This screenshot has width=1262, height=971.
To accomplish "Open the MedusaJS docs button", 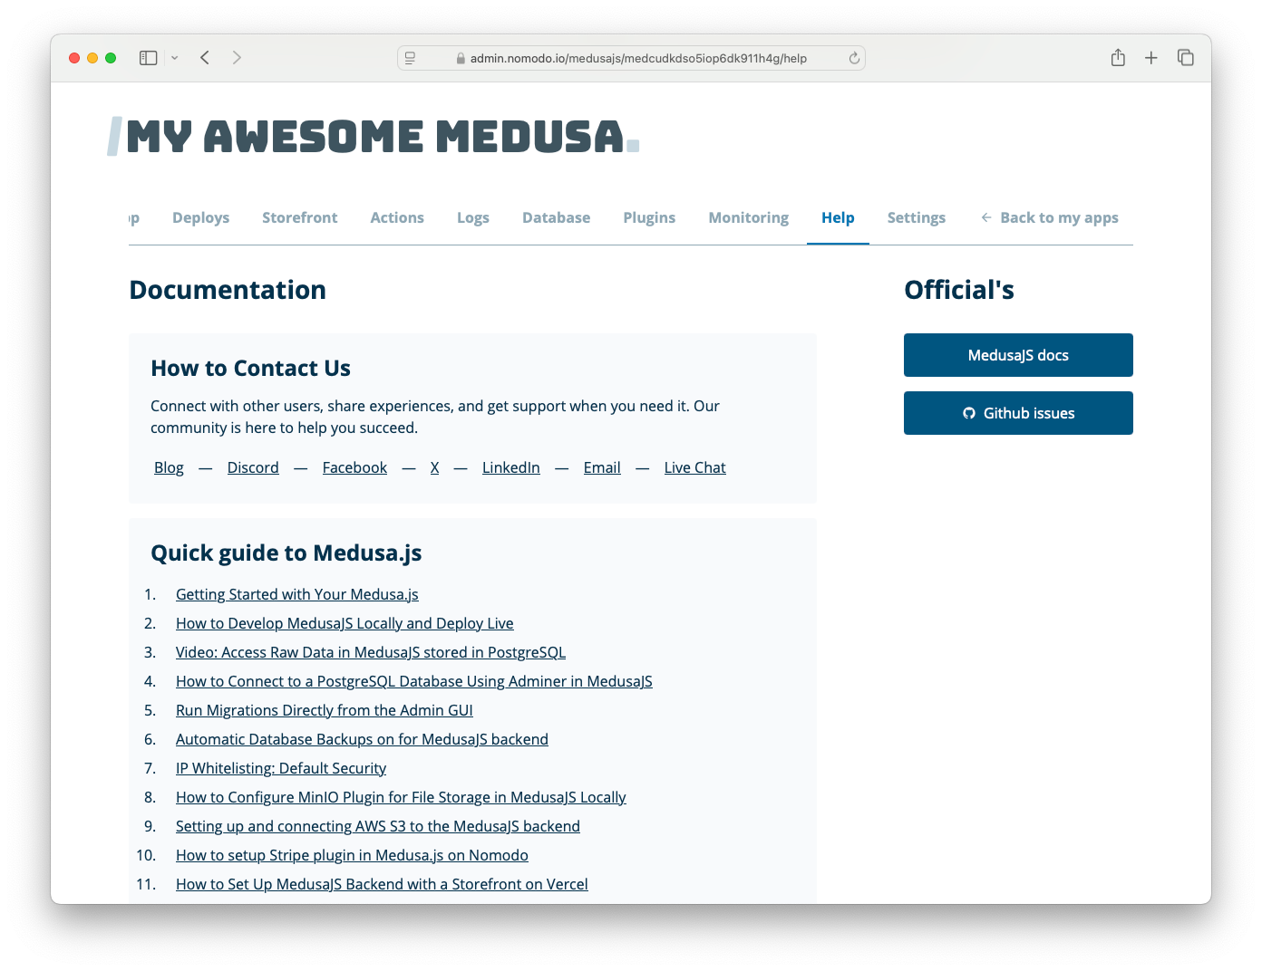I will pyautogui.click(x=1018, y=355).
